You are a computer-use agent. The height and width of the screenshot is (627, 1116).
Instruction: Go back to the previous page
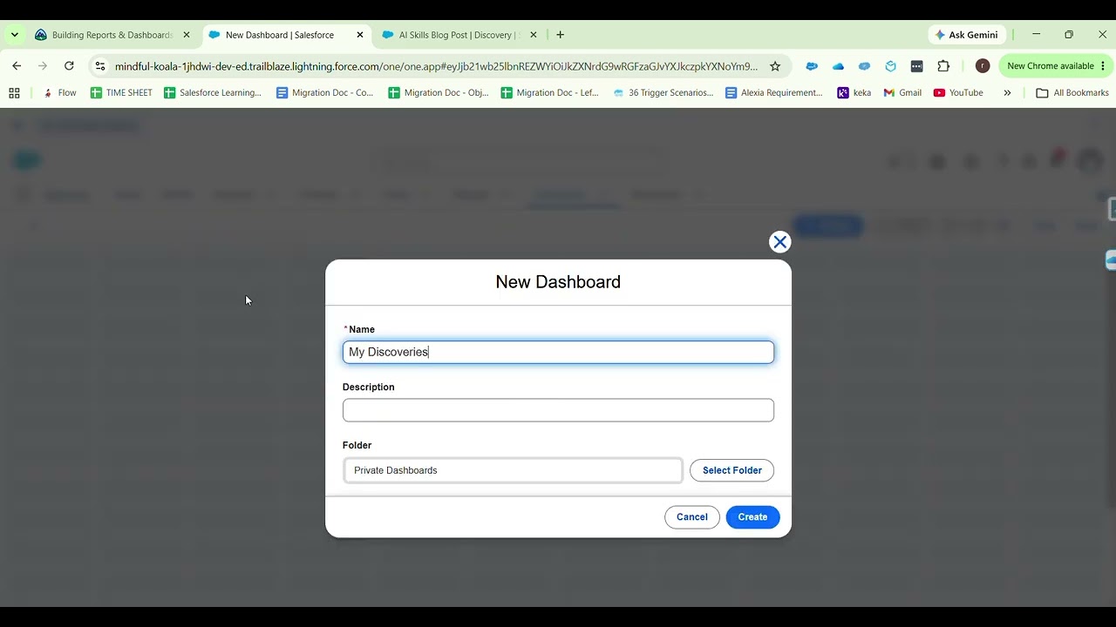point(17,66)
